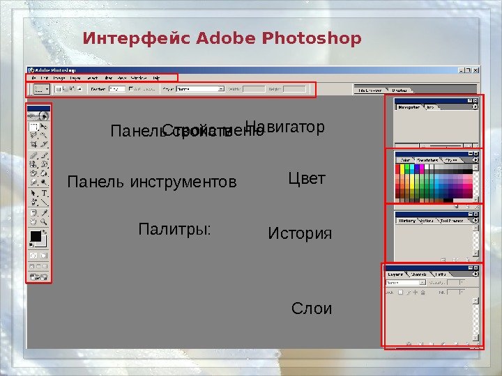Switch to Quick Mask mode
The width and height of the screenshot is (502, 376).
(x=43, y=256)
